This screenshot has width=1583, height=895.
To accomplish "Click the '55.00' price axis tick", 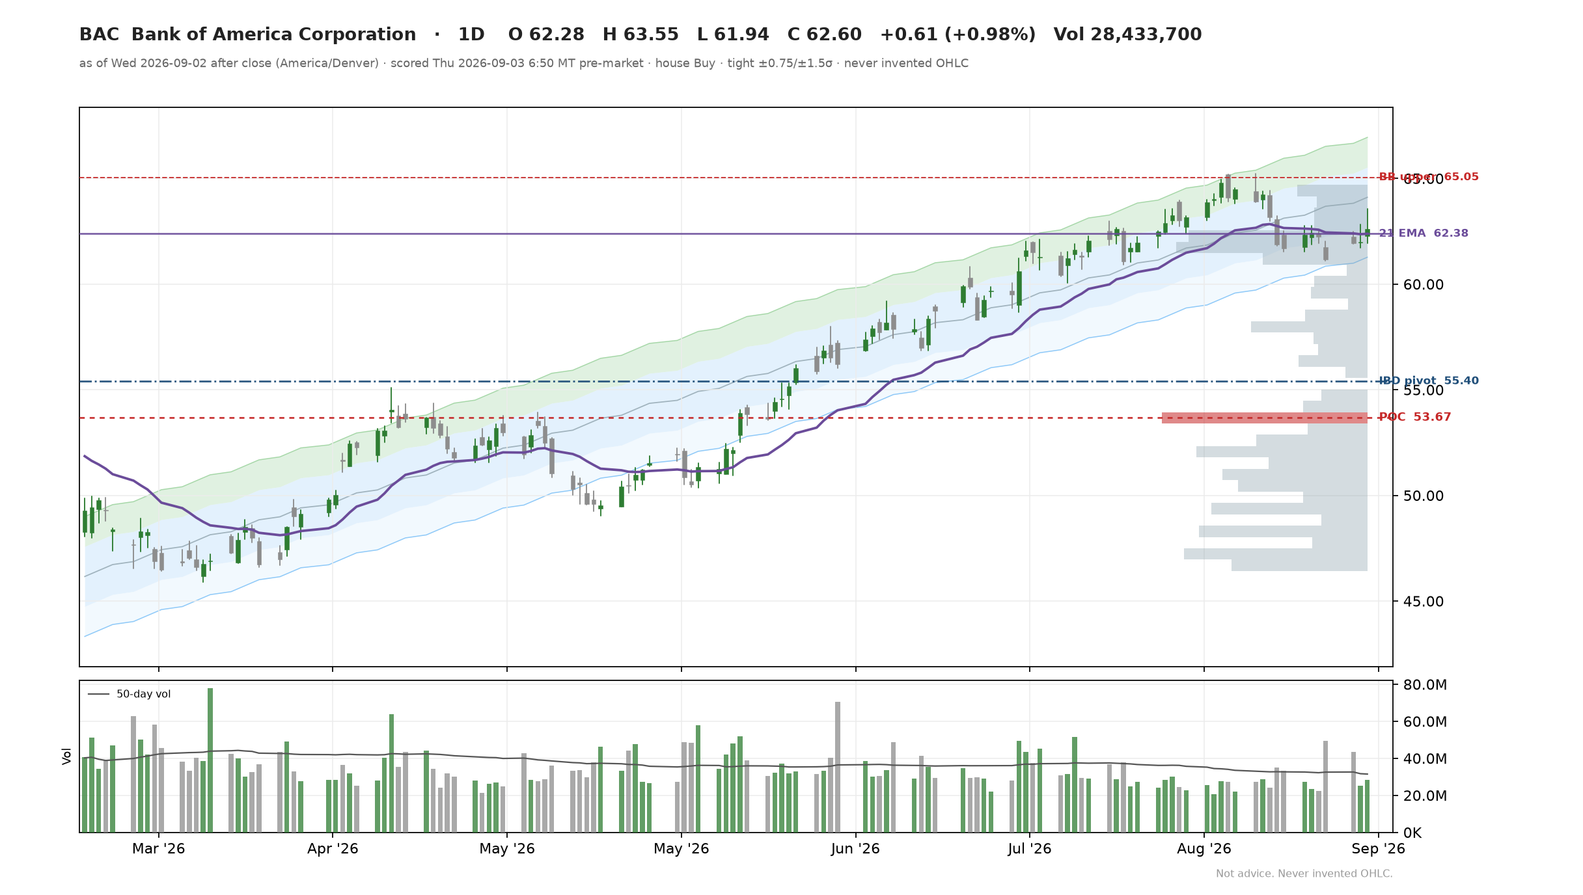I will point(1424,390).
